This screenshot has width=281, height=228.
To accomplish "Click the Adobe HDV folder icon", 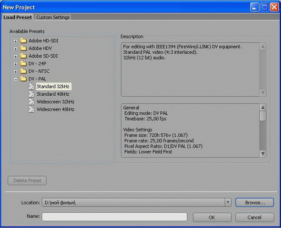I will pos(23,48).
